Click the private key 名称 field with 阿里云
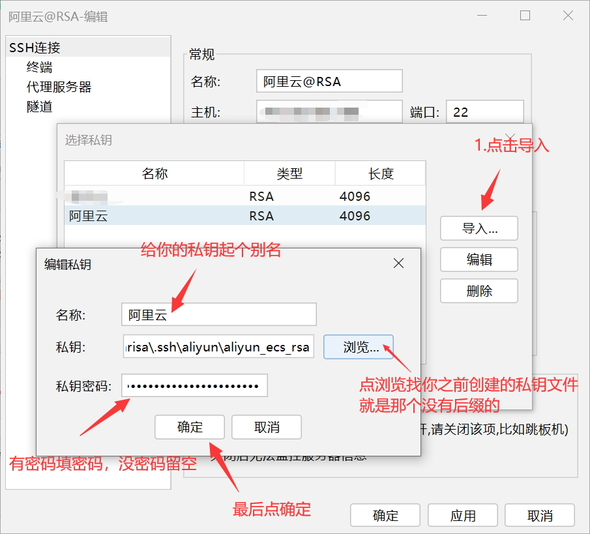The image size is (590, 534). [219, 314]
